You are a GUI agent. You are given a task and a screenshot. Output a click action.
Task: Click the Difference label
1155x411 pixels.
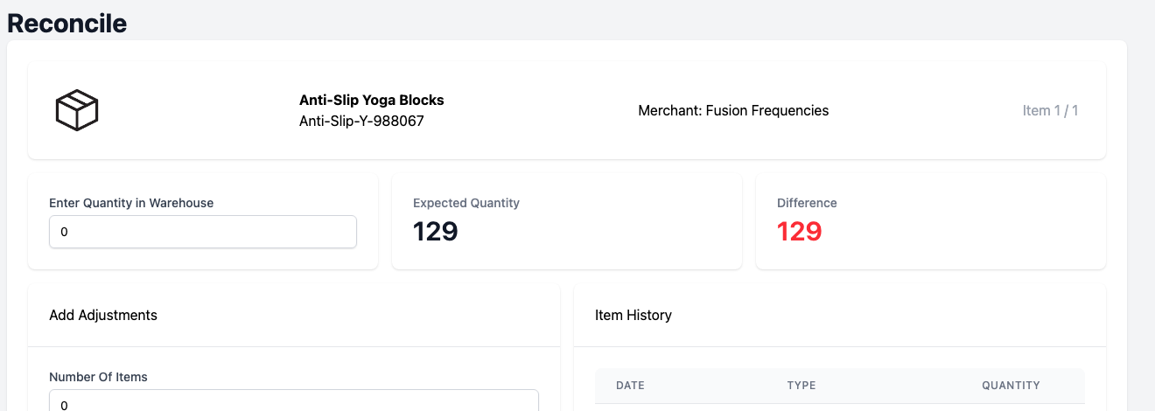tap(807, 203)
